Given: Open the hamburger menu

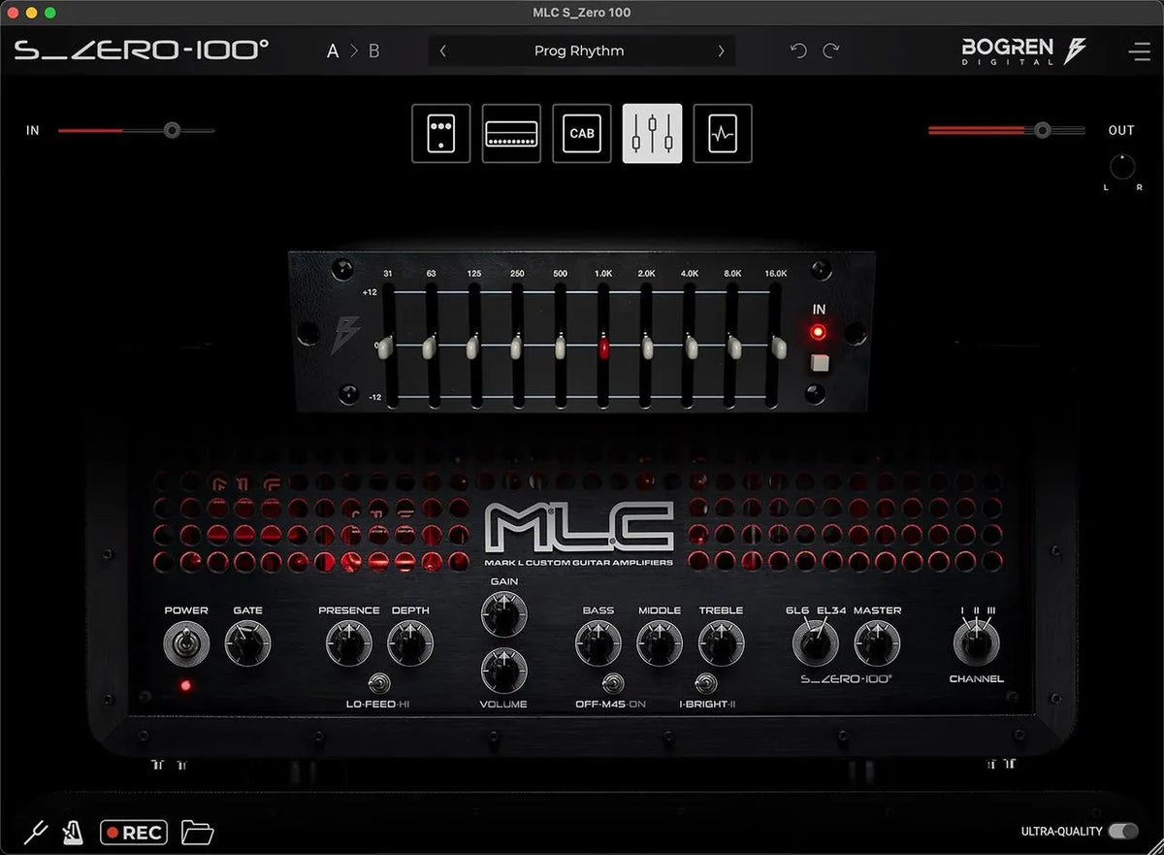Looking at the screenshot, I should (x=1140, y=50).
